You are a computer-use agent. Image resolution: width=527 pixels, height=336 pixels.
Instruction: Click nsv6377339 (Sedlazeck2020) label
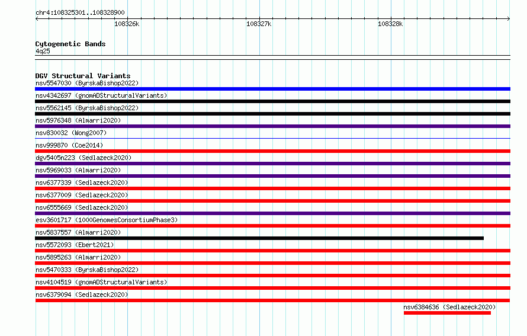(82, 183)
